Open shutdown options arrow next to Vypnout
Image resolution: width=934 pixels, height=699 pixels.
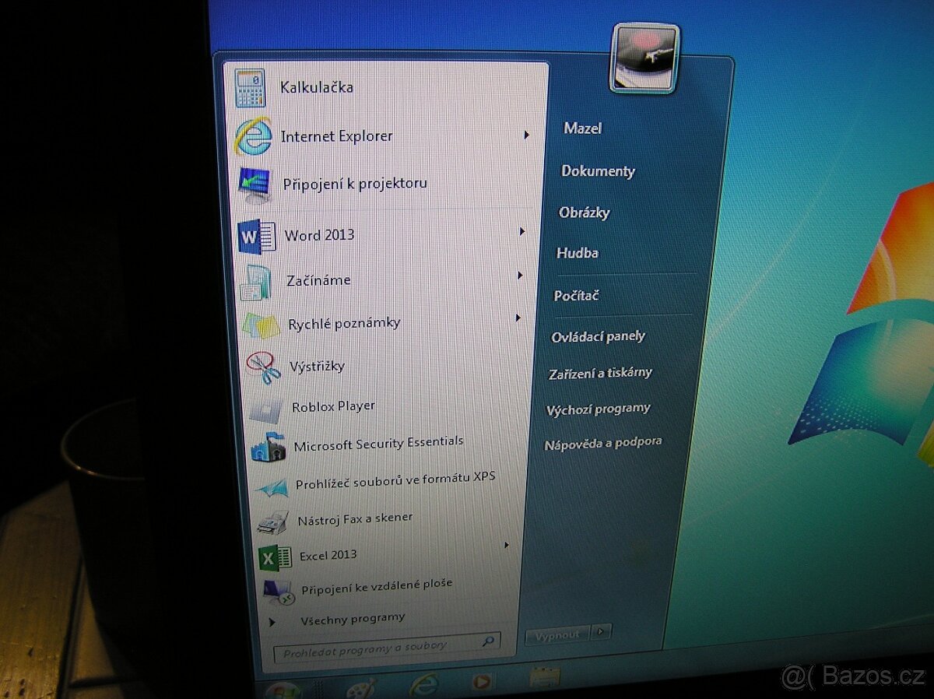coord(601,632)
